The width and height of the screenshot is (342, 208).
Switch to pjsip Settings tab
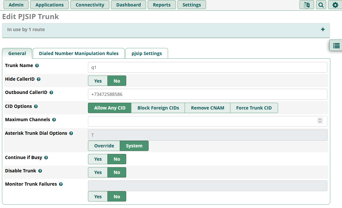[146, 53]
